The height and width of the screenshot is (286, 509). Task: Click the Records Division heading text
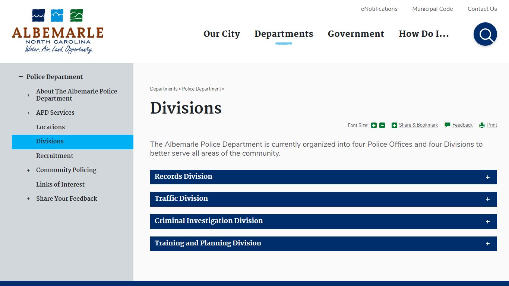coord(183,177)
